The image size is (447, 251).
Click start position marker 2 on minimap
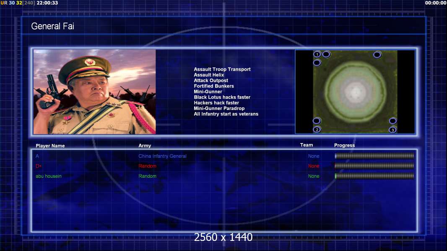tap(317, 130)
